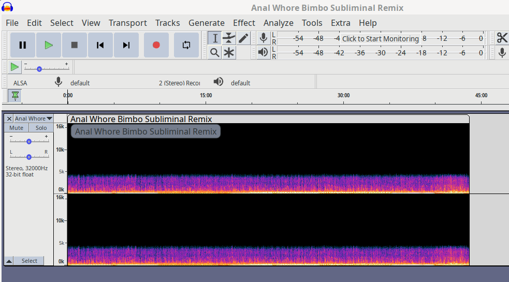This screenshot has width=509, height=282.
Task: Select the Multi-tool asterisk icon
Action: tap(229, 52)
